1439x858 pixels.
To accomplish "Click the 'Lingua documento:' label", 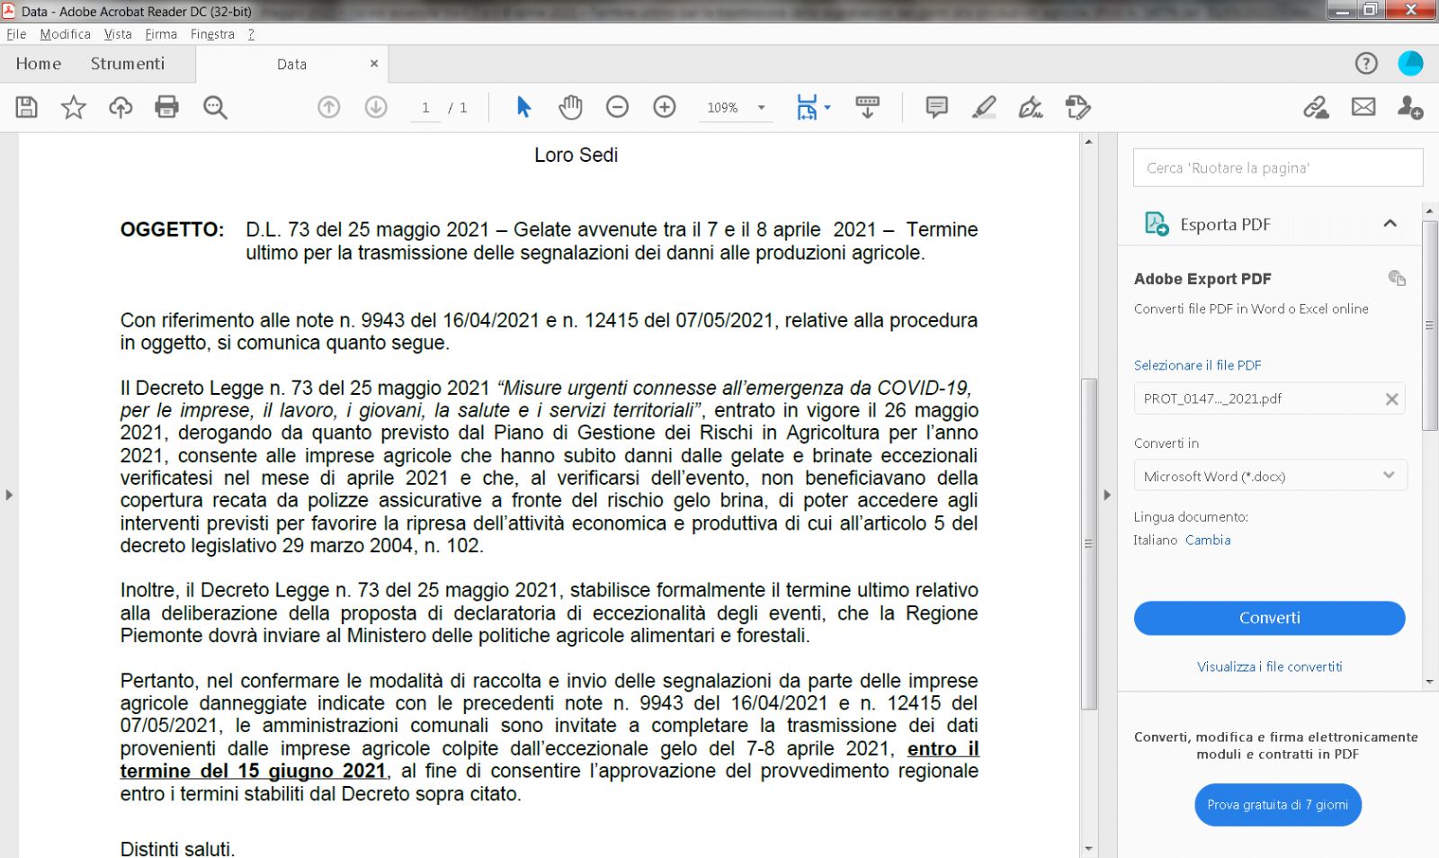I will (1191, 517).
